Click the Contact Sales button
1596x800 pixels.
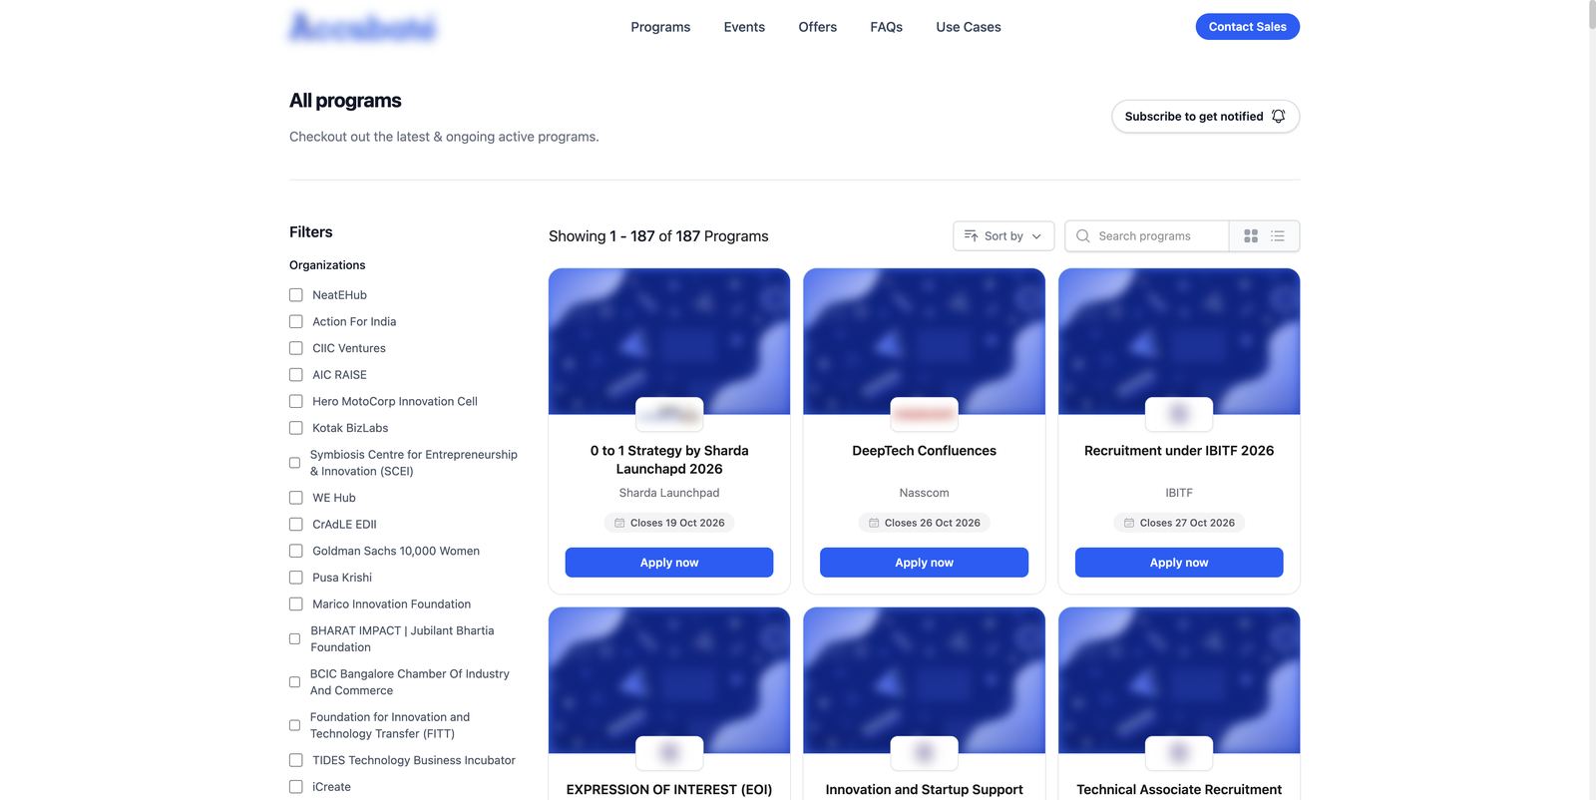[x=1248, y=27]
